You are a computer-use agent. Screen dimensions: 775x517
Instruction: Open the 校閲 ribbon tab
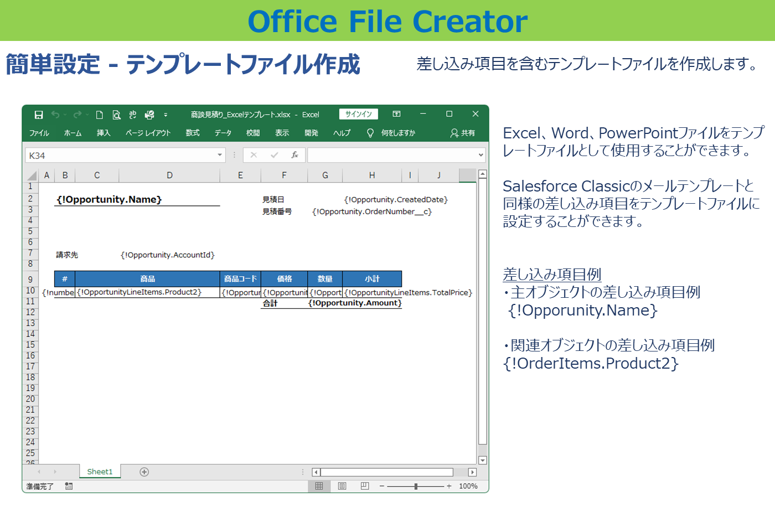click(253, 133)
